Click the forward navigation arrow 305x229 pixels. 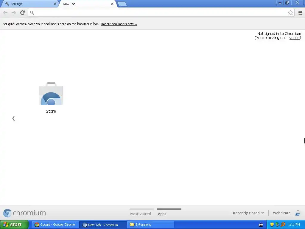[x=14, y=13]
